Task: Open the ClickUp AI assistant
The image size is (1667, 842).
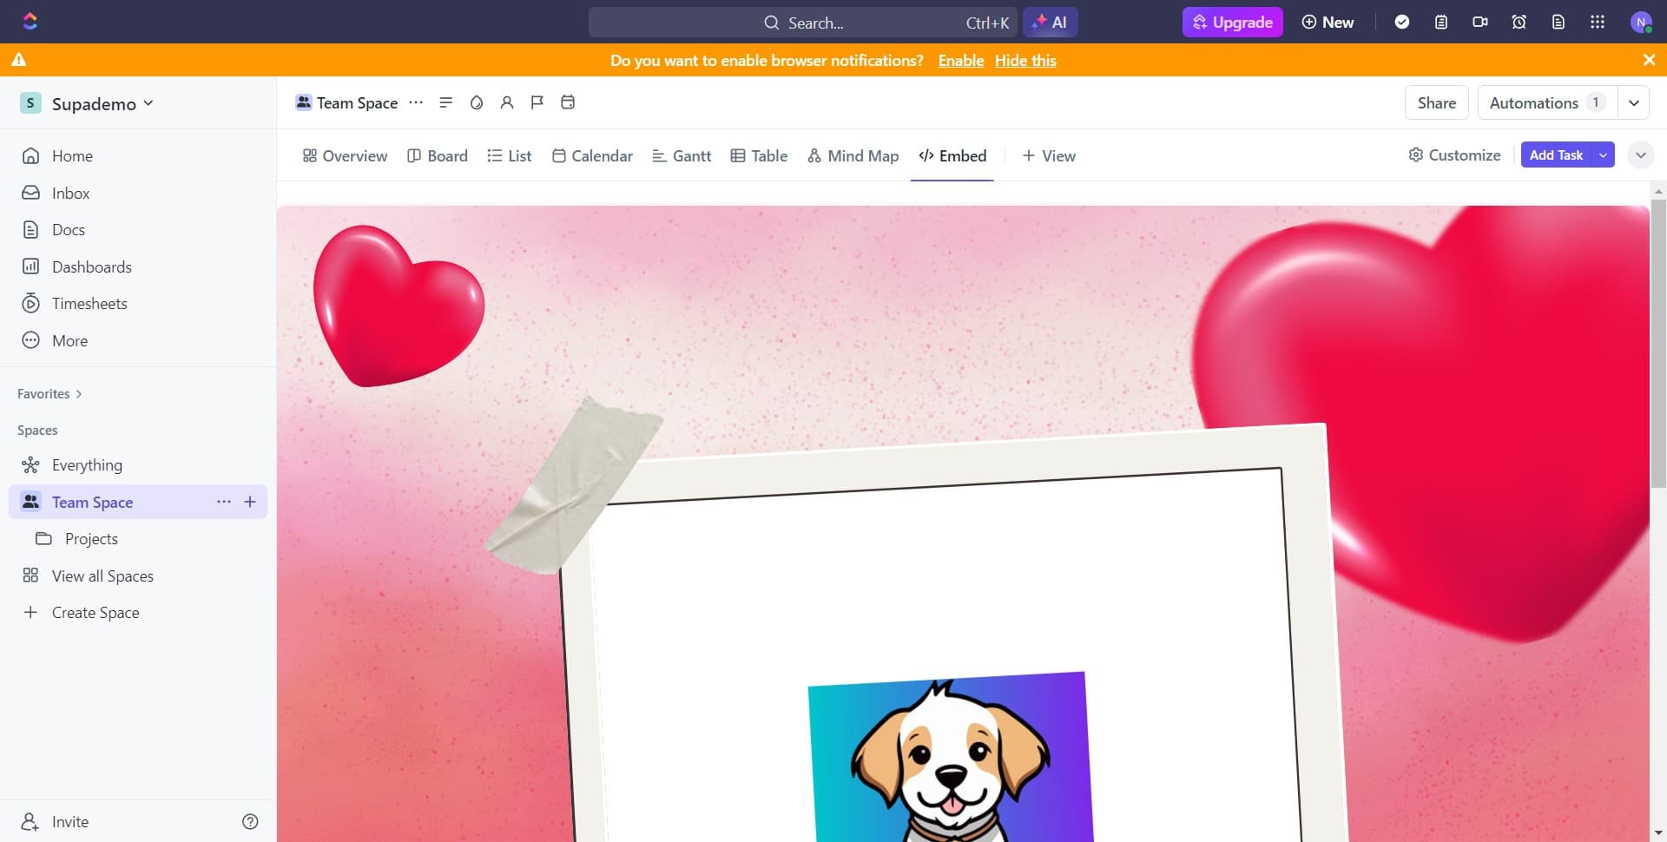Action: (1051, 22)
